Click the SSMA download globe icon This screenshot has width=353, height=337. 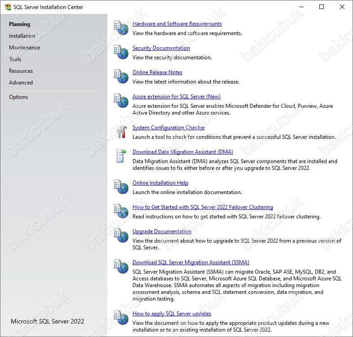121,266
